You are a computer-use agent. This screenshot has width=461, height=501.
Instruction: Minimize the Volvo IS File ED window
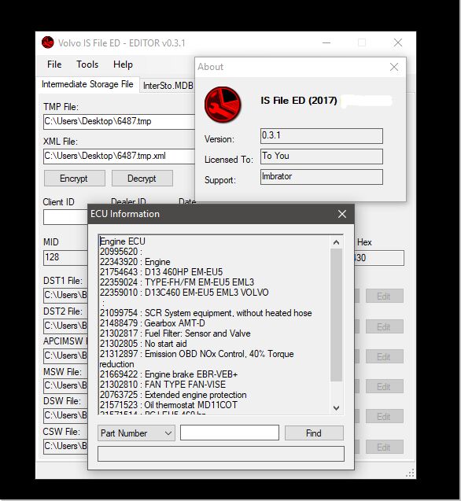(x=326, y=42)
